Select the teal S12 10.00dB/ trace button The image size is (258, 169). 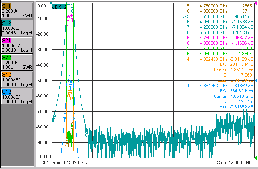[x=17, y=28]
